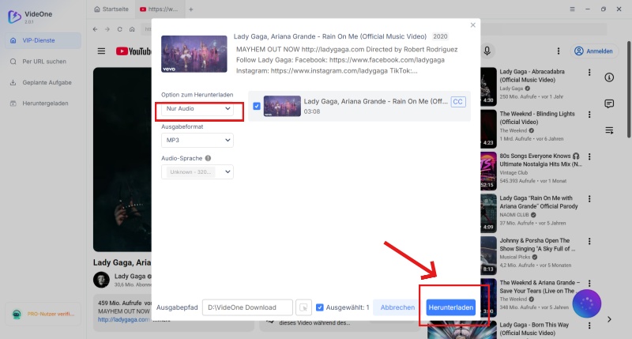The width and height of the screenshot is (632, 339).
Task: Click the right chevron arrow at bottom right
Action: (609, 319)
